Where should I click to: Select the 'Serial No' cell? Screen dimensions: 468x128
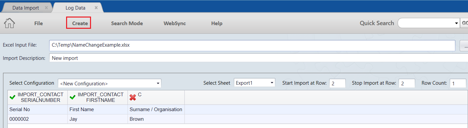(x=37, y=109)
